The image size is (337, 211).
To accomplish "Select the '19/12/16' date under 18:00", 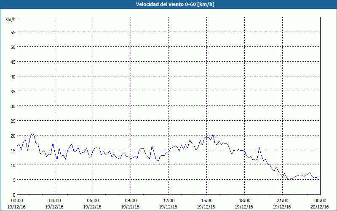I will pyautogui.click(x=244, y=207).
